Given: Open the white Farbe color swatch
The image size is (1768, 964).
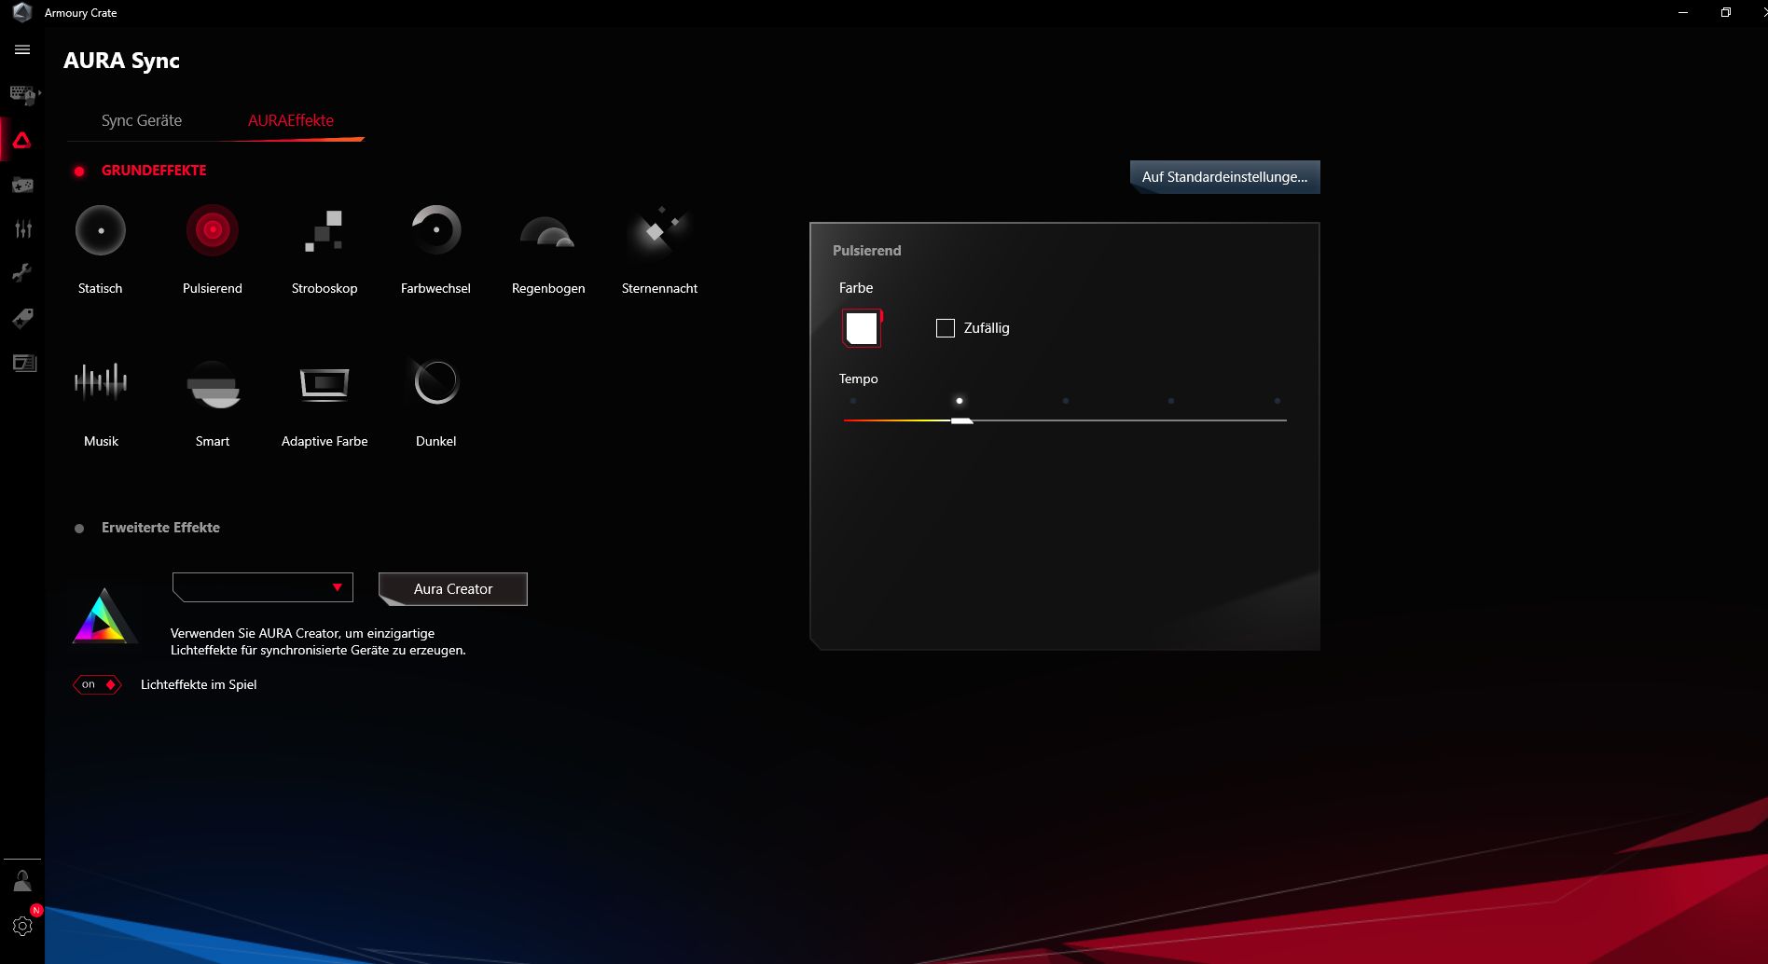Looking at the screenshot, I should pyautogui.click(x=861, y=328).
